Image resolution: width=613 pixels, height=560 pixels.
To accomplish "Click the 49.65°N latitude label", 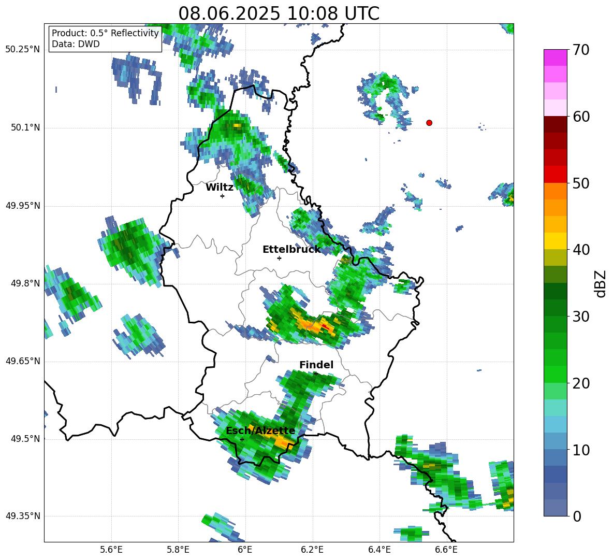I will (x=23, y=361).
